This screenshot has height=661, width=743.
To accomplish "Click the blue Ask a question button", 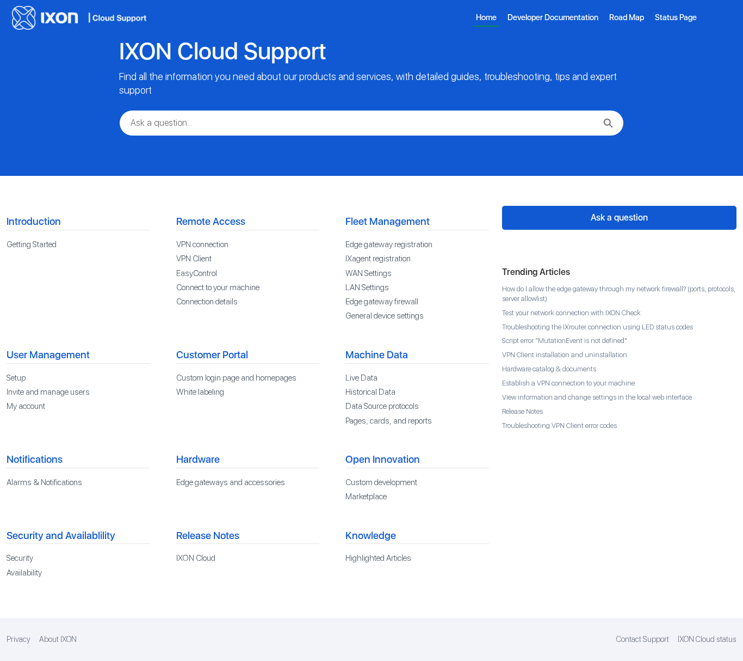I will (619, 218).
